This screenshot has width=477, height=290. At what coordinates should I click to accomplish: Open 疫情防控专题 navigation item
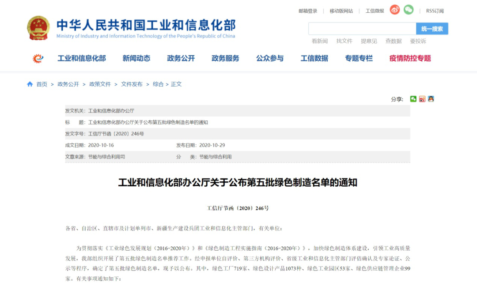[410, 58]
